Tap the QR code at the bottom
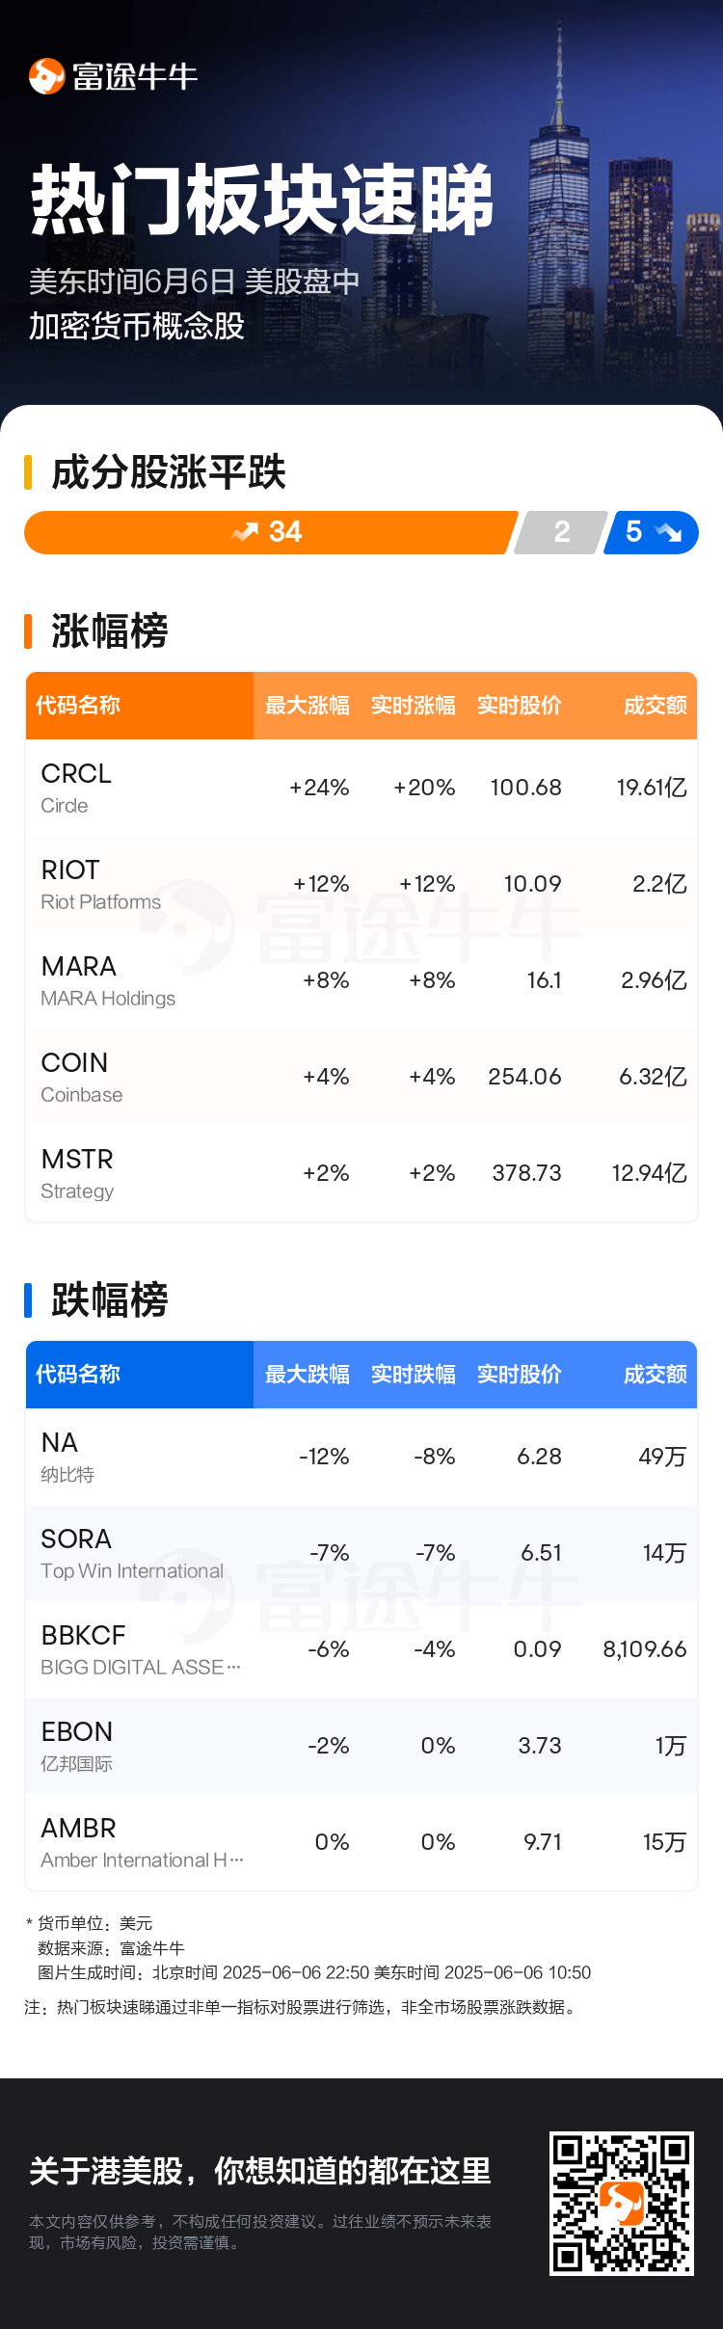The width and height of the screenshot is (723, 2329). [622, 2204]
